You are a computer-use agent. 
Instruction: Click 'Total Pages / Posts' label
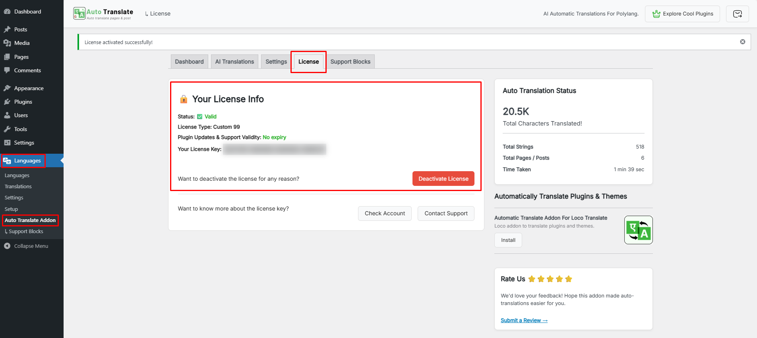click(x=526, y=158)
